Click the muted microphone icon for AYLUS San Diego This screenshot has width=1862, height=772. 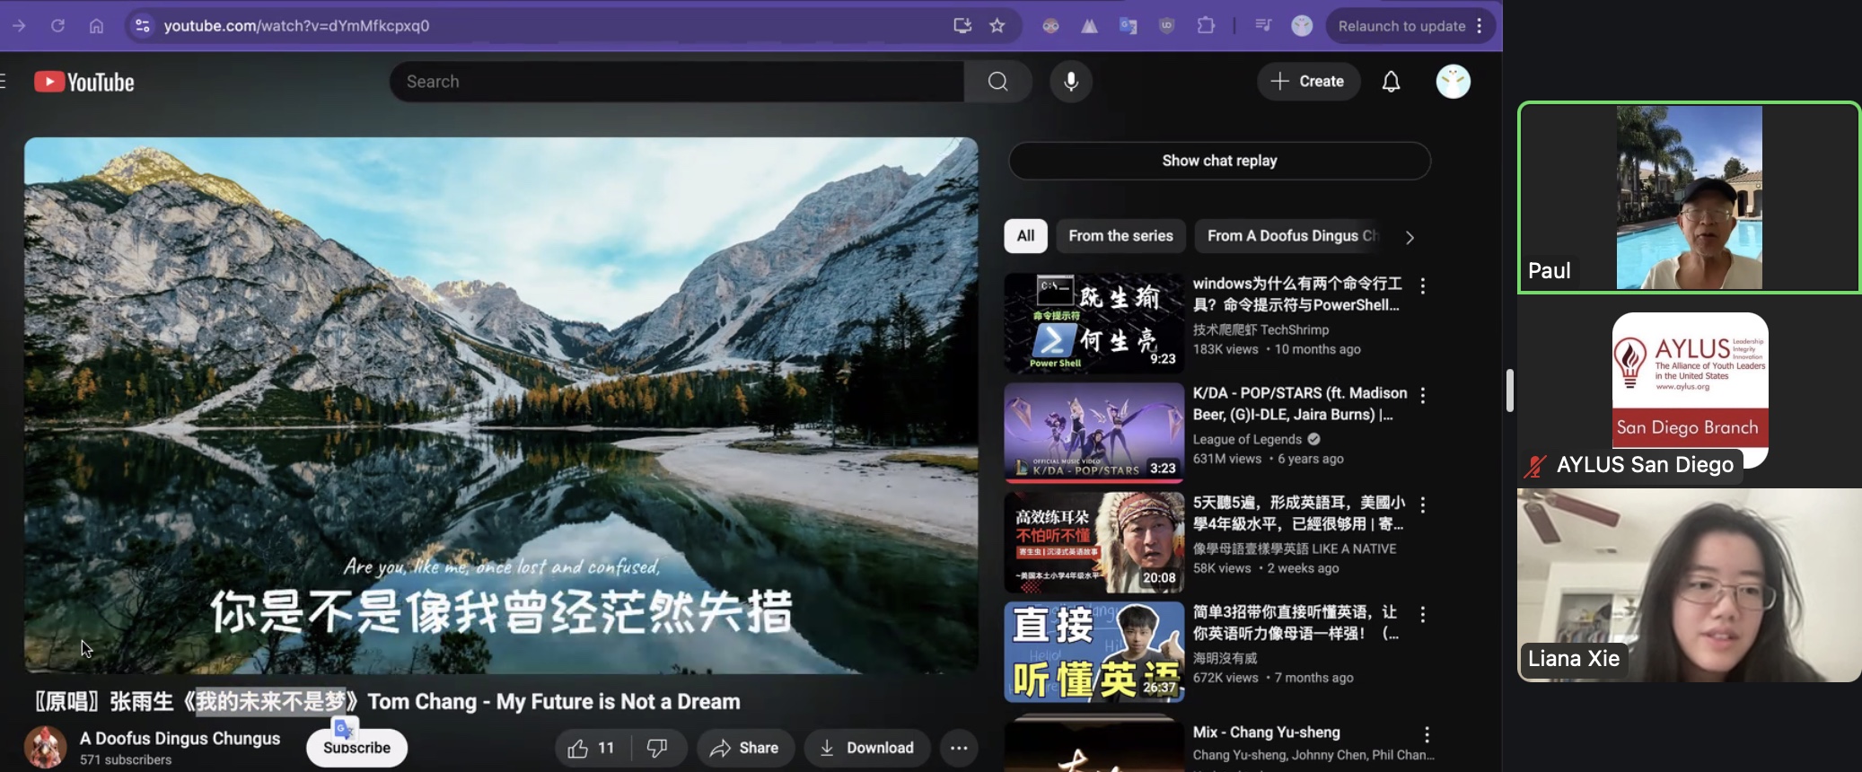tap(1535, 466)
